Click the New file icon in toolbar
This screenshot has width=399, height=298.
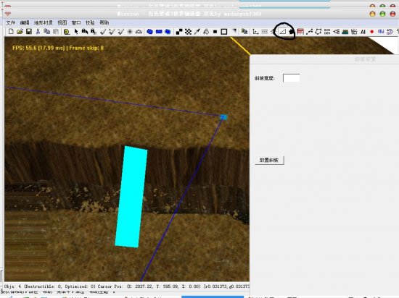[11, 31]
